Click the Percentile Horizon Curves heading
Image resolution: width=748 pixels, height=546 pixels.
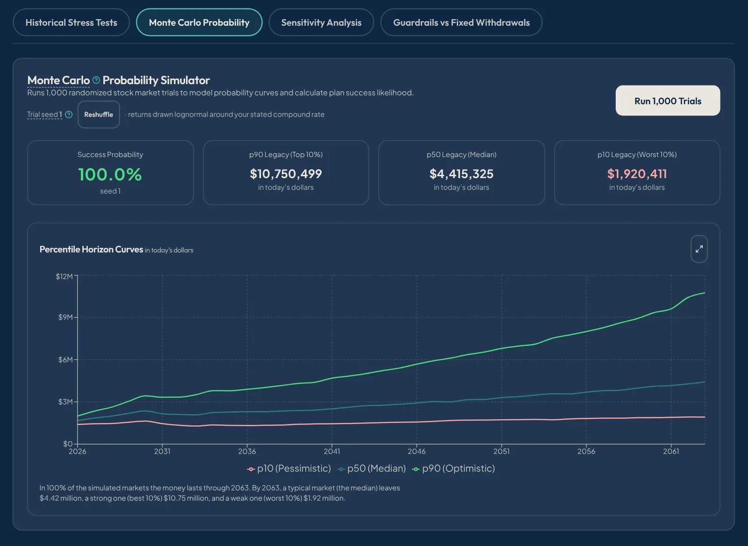[91, 249]
